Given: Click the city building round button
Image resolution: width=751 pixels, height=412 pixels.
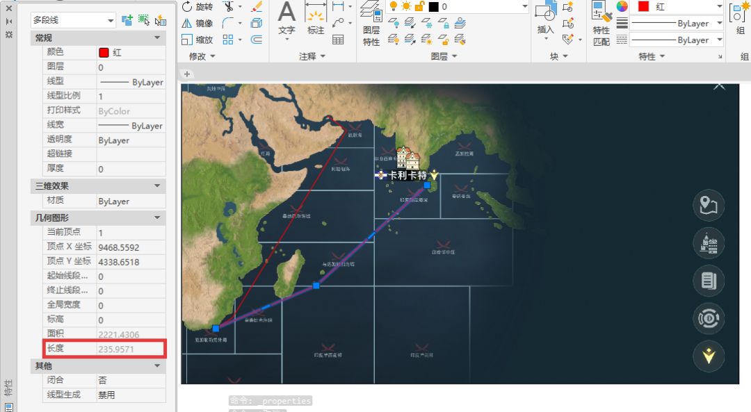Looking at the screenshot, I should click(x=709, y=243).
